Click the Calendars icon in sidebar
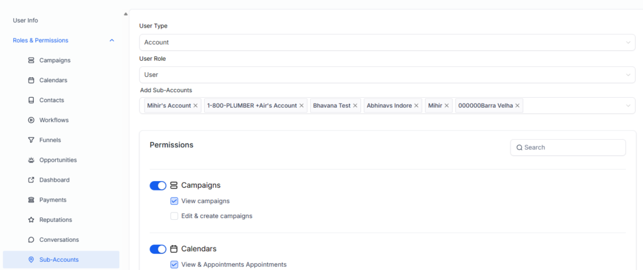Screen dimensions: 643x270 31,80
